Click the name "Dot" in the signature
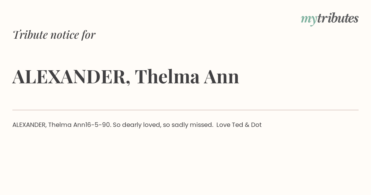371x195 pixels. (256, 125)
